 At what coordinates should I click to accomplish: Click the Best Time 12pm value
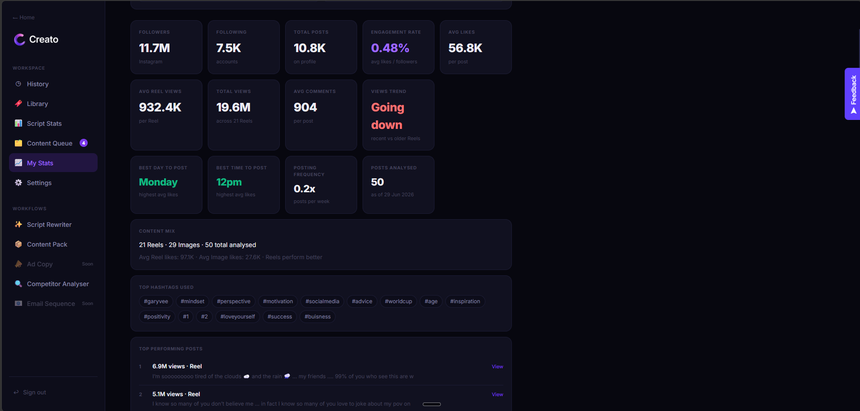click(x=229, y=182)
